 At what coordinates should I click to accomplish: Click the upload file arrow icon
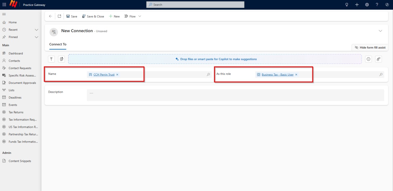(51, 59)
